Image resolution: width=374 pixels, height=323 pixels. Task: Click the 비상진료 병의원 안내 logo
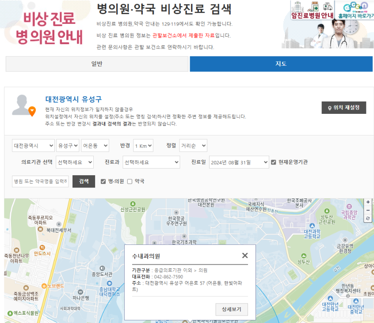coord(49,28)
